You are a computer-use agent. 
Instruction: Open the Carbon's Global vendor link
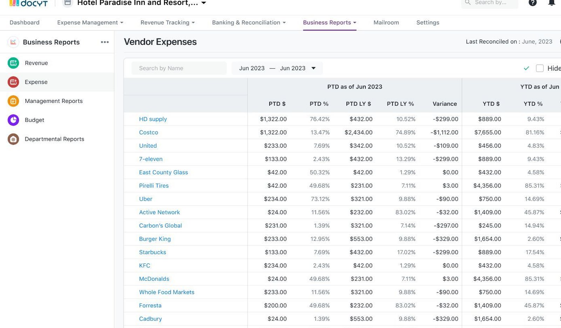tap(161, 225)
